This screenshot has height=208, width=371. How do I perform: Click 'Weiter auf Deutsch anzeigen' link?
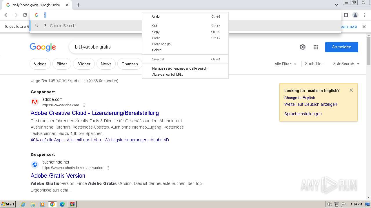(x=311, y=104)
